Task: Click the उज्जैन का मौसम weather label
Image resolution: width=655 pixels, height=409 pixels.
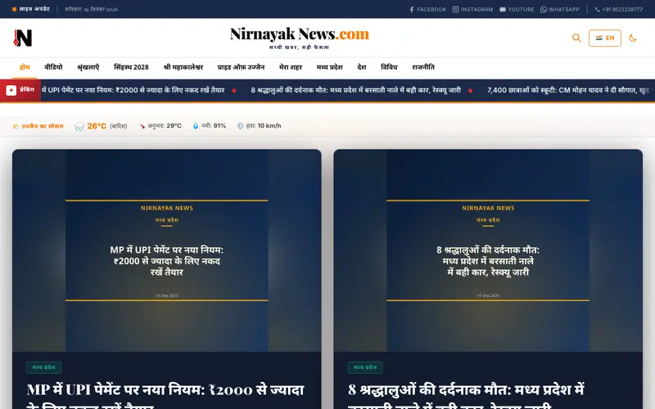Action: tap(38, 126)
